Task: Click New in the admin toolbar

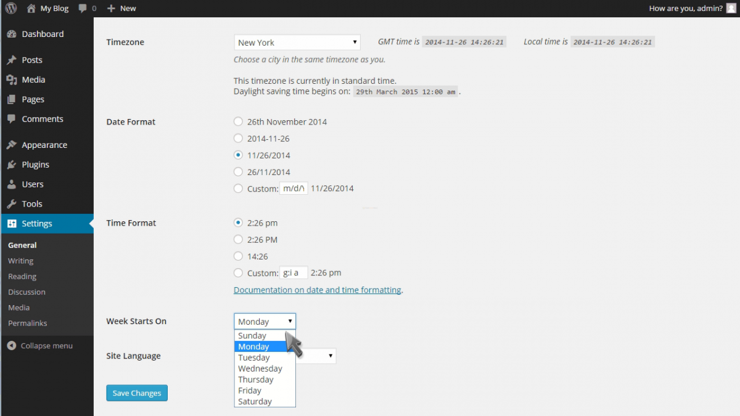Action: tap(121, 8)
